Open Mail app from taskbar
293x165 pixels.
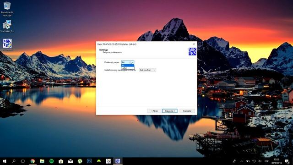coord(71,161)
